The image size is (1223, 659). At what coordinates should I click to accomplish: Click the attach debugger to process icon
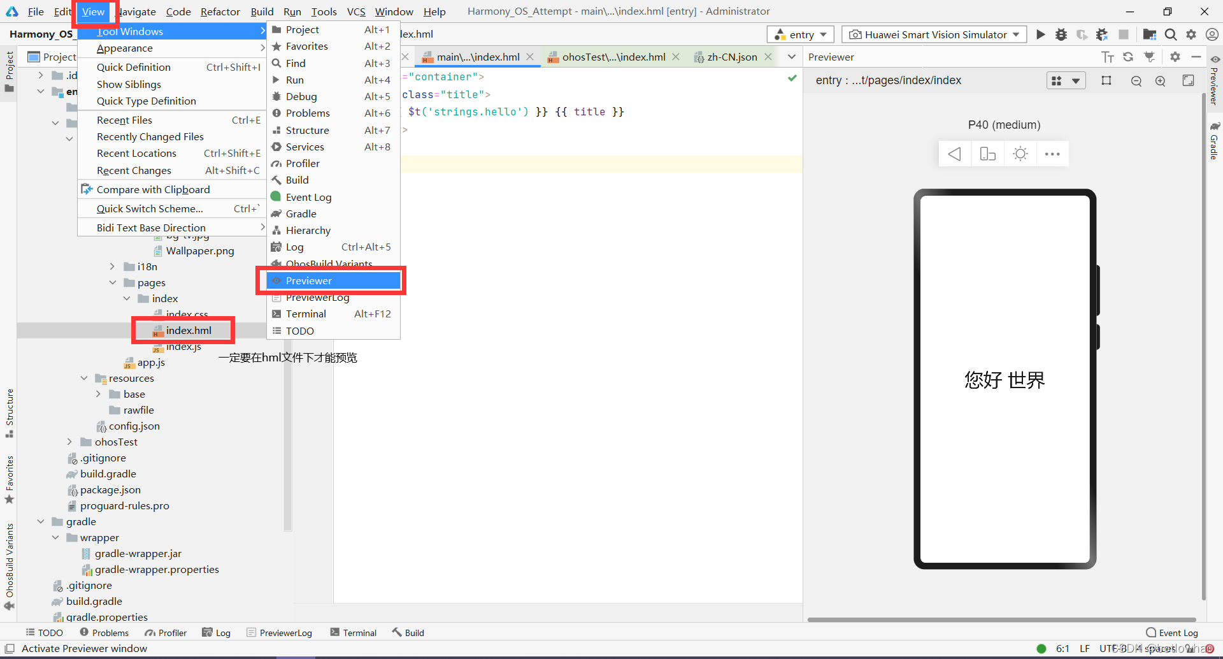coord(1103,34)
